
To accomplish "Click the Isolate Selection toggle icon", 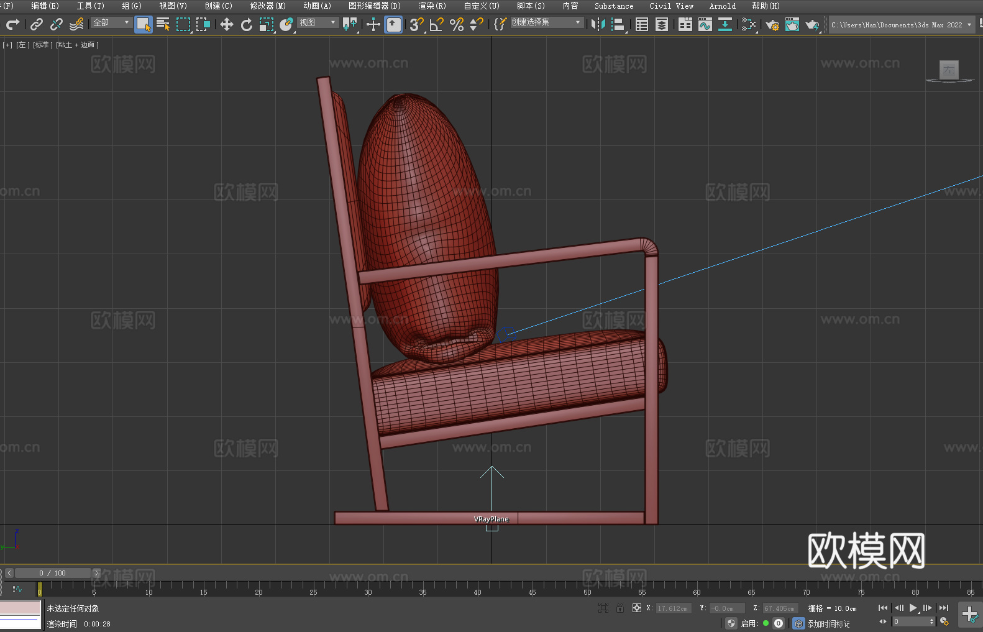I will tap(603, 608).
